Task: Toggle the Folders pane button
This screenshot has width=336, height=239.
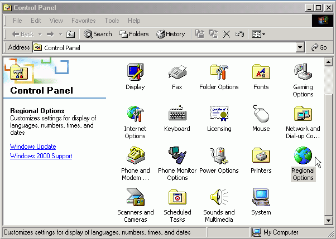Action: point(133,34)
